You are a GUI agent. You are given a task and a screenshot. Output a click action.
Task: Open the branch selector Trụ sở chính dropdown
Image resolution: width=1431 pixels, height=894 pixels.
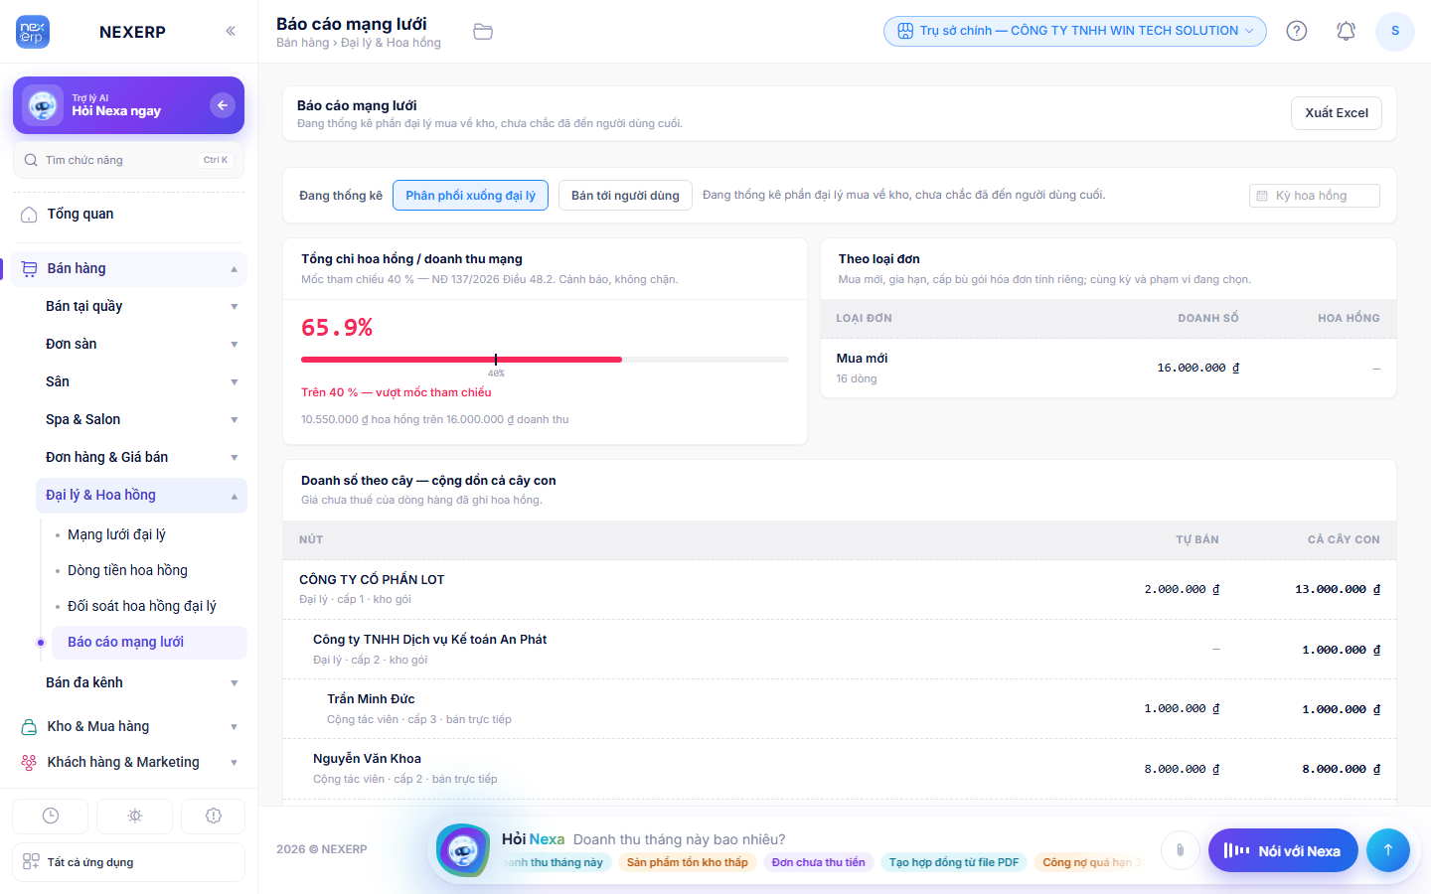(1075, 31)
